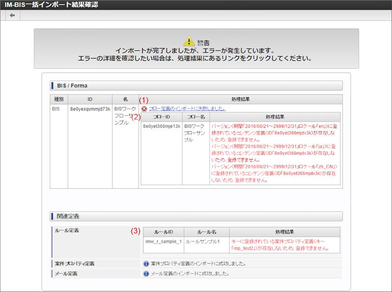Click the フローID column header
392x292 pixels.
tap(161, 116)
